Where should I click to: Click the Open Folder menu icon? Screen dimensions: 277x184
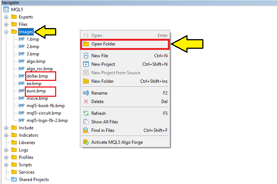click(x=86, y=44)
